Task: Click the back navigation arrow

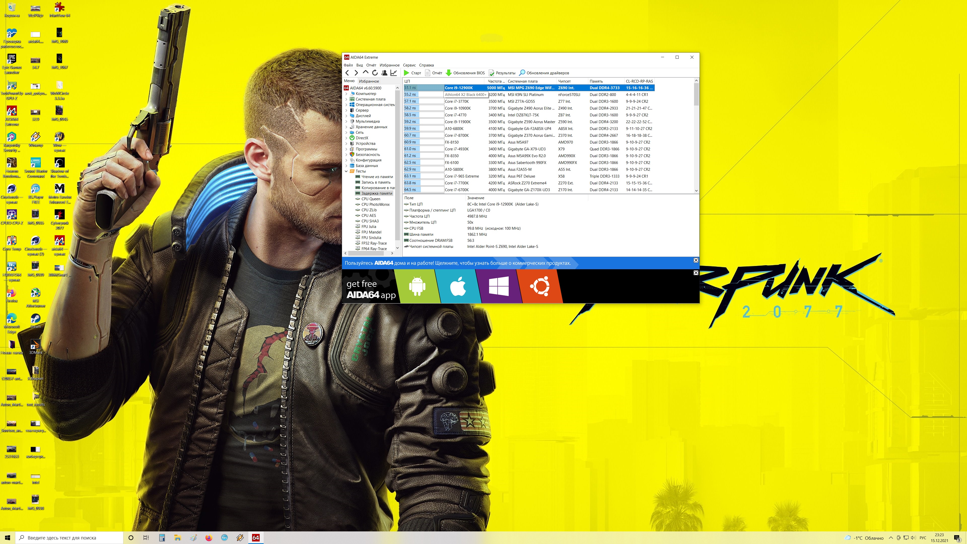Action: click(x=347, y=73)
